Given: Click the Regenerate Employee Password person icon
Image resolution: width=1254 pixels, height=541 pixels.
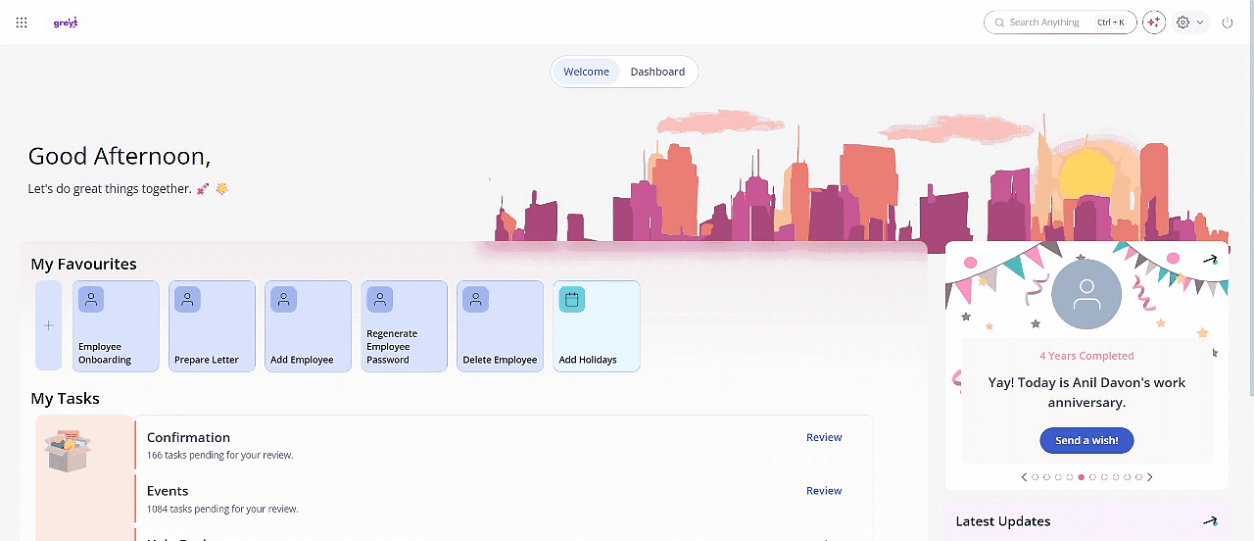Looking at the screenshot, I should click(x=379, y=300).
